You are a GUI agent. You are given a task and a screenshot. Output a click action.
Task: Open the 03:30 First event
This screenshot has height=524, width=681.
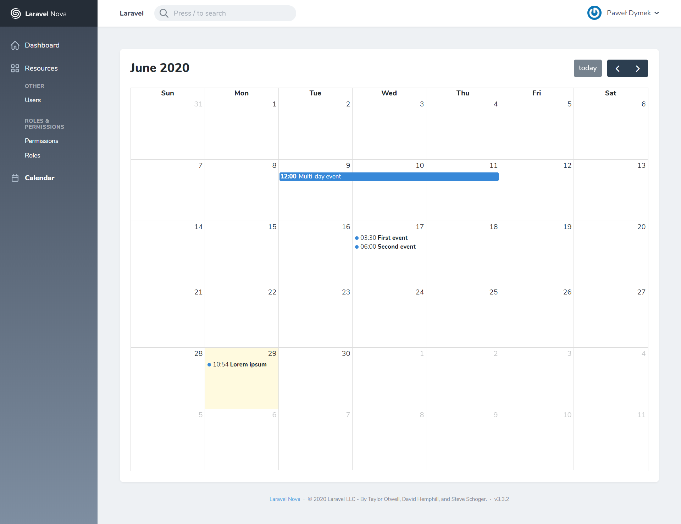click(x=384, y=238)
